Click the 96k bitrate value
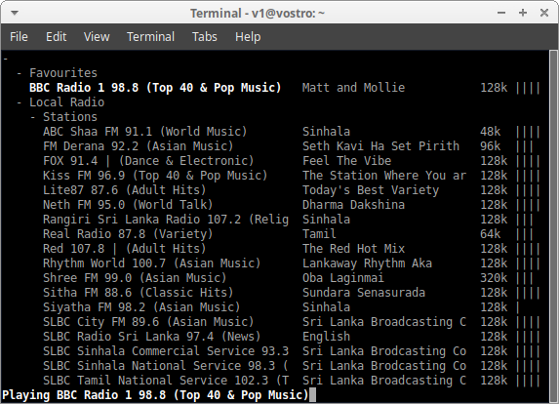Image resolution: width=559 pixels, height=404 pixels. [x=490, y=146]
